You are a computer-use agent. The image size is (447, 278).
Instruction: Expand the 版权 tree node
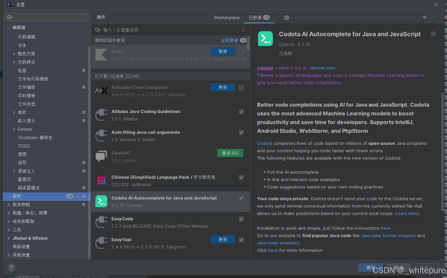14,112
